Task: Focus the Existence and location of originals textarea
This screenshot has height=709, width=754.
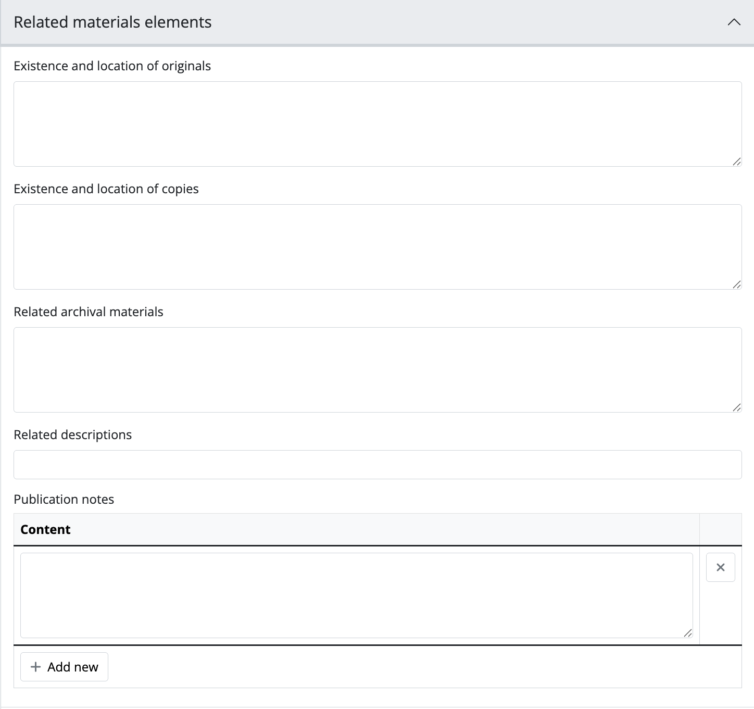Action: [x=377, y=124]
